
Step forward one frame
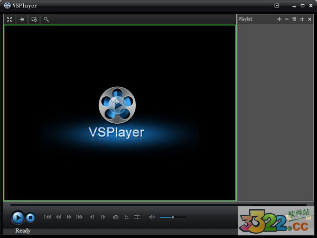103,217
